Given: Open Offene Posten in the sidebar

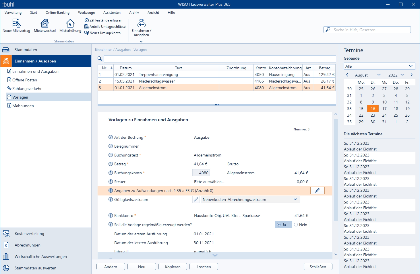Looking at the screenshot, I should 25,80.
